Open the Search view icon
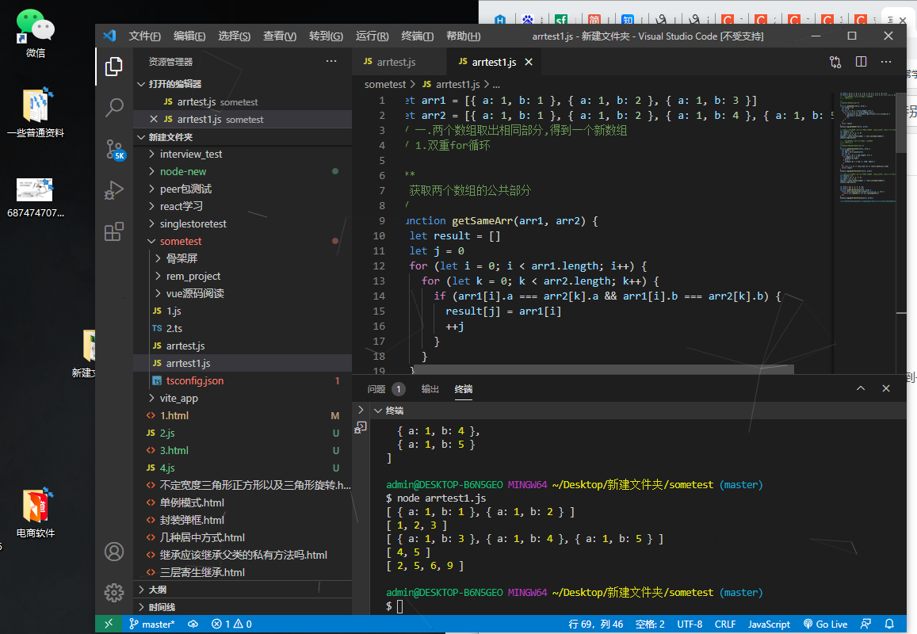This screenshot has height=634, width=917. coord(114,107)
